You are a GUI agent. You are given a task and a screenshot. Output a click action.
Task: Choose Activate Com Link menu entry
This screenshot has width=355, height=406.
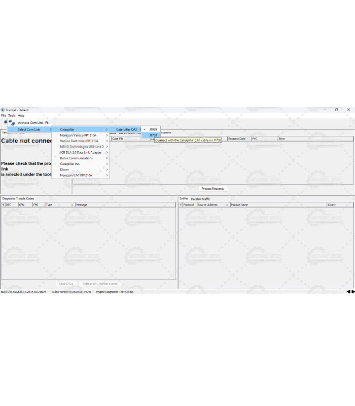click(x=30, y=123)
